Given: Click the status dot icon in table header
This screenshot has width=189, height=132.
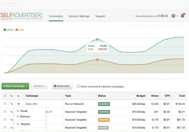Looking at the screenshot, I should (x=18, y=96).
